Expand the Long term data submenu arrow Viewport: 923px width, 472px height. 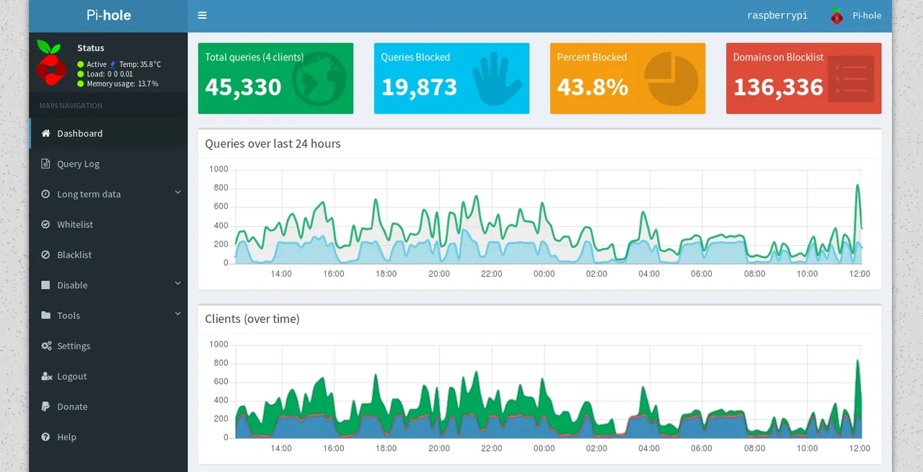pos(178,192)
